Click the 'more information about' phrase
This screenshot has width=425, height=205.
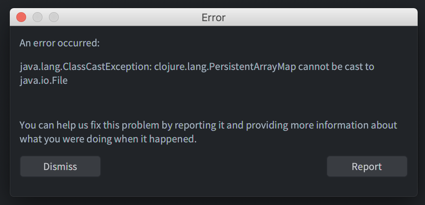click(x=344, y=125)
